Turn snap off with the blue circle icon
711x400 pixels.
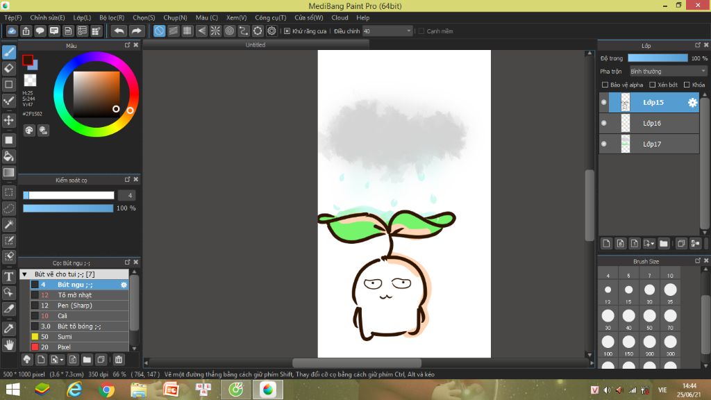159,31
